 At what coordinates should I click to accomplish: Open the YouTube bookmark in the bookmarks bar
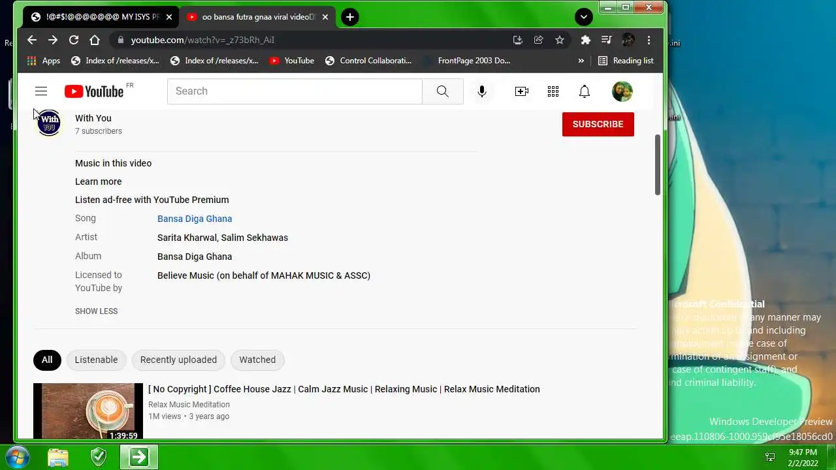point(292,61)
